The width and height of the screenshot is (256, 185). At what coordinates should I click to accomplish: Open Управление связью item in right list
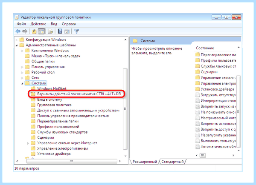(x=215, y=77)
